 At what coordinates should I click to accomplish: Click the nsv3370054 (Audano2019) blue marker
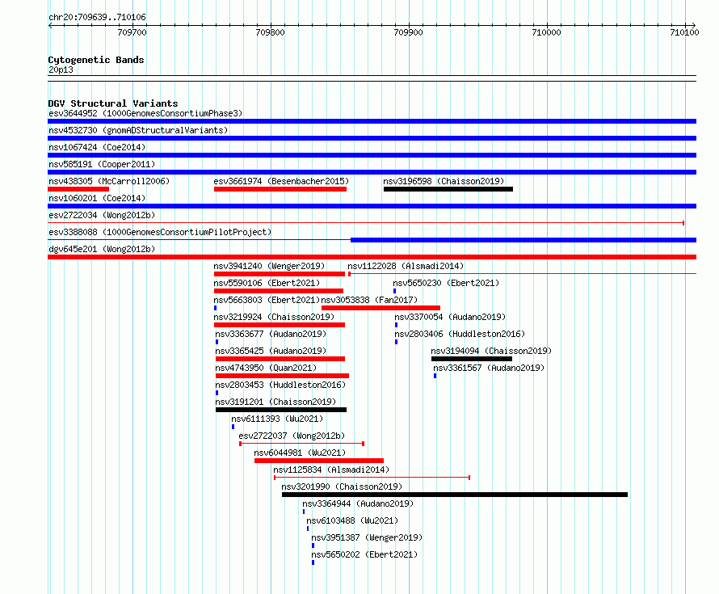(x=396, y=325)
